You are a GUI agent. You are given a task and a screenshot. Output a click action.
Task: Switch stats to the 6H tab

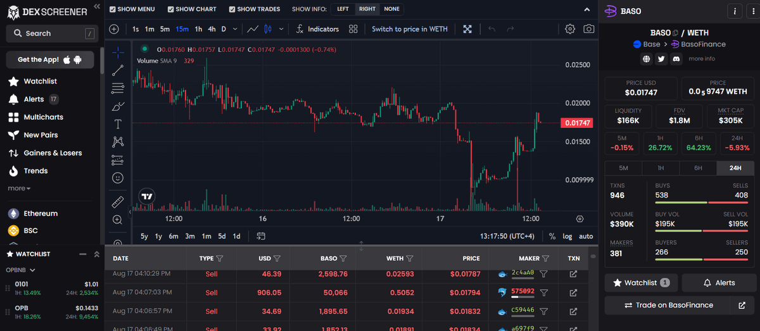coord(698,168)
